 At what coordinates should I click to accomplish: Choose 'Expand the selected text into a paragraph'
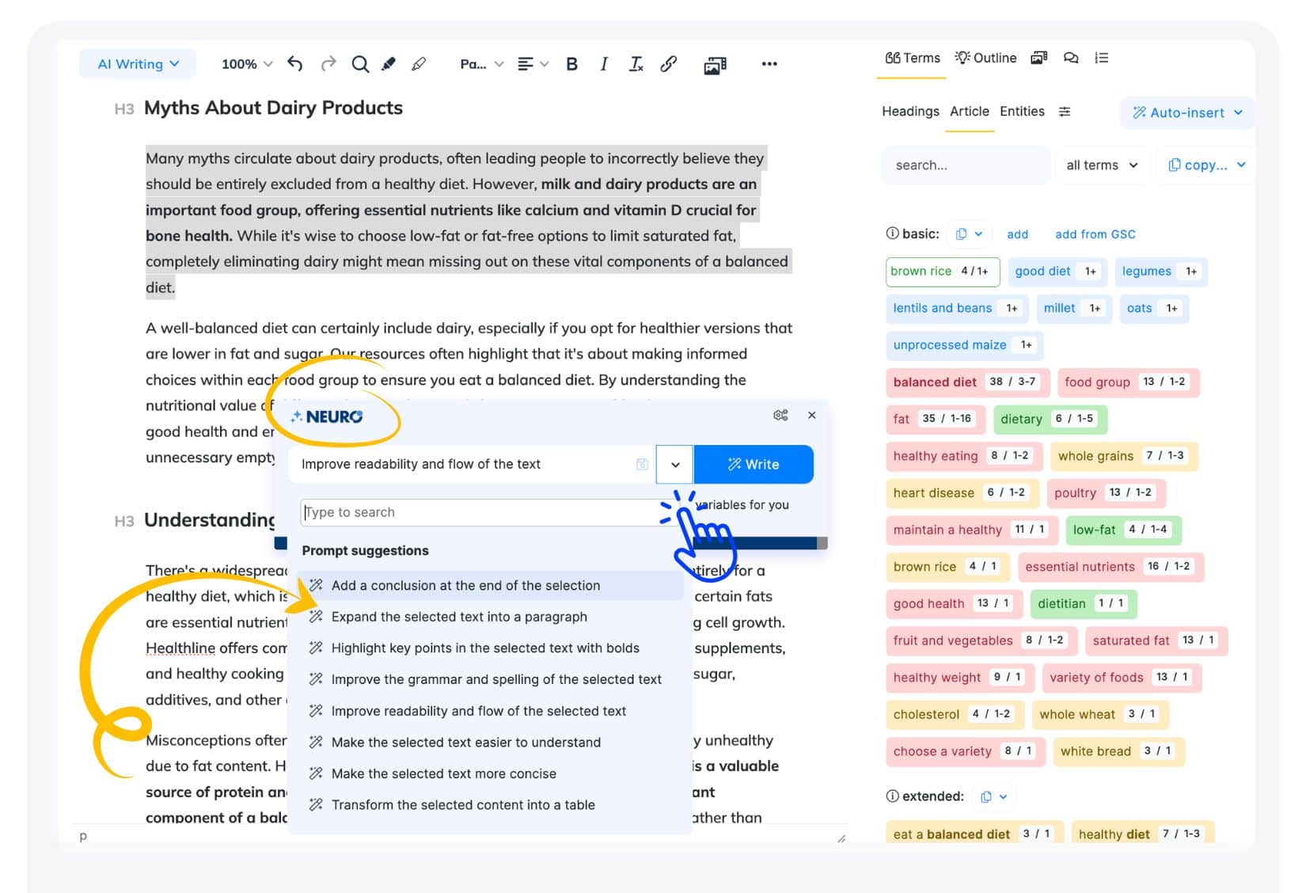489,617
